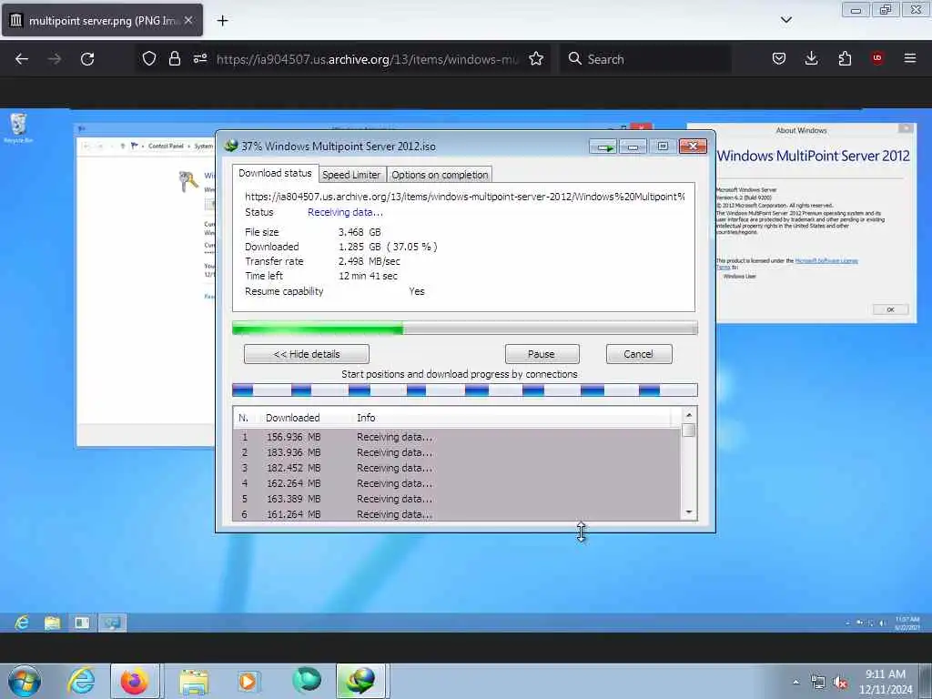Open the network tray icon
The image size is (932, 699).
(818, 683)
